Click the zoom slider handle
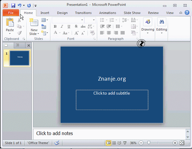 [x=149, y=143]
